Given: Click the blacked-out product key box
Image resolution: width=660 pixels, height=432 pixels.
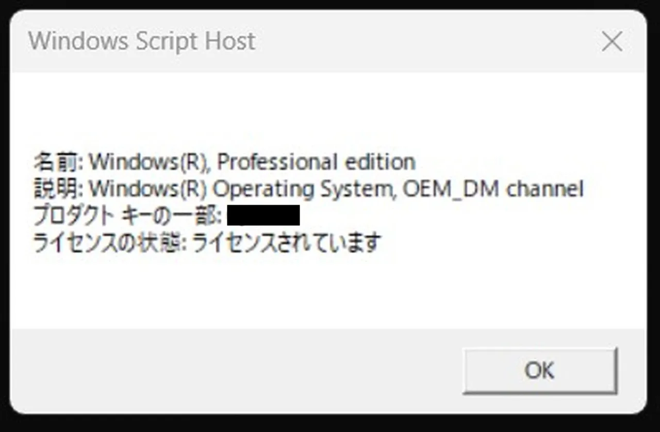Looking at the screenshot, I should coord(263,215).
